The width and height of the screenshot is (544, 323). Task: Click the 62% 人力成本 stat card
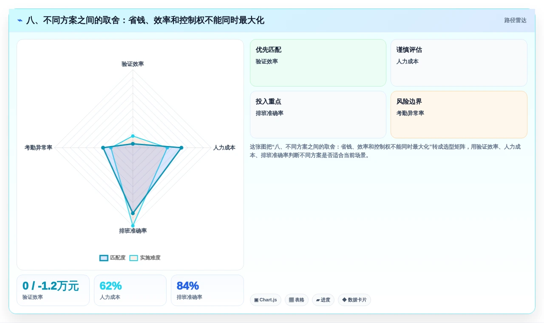coord(130,290)
